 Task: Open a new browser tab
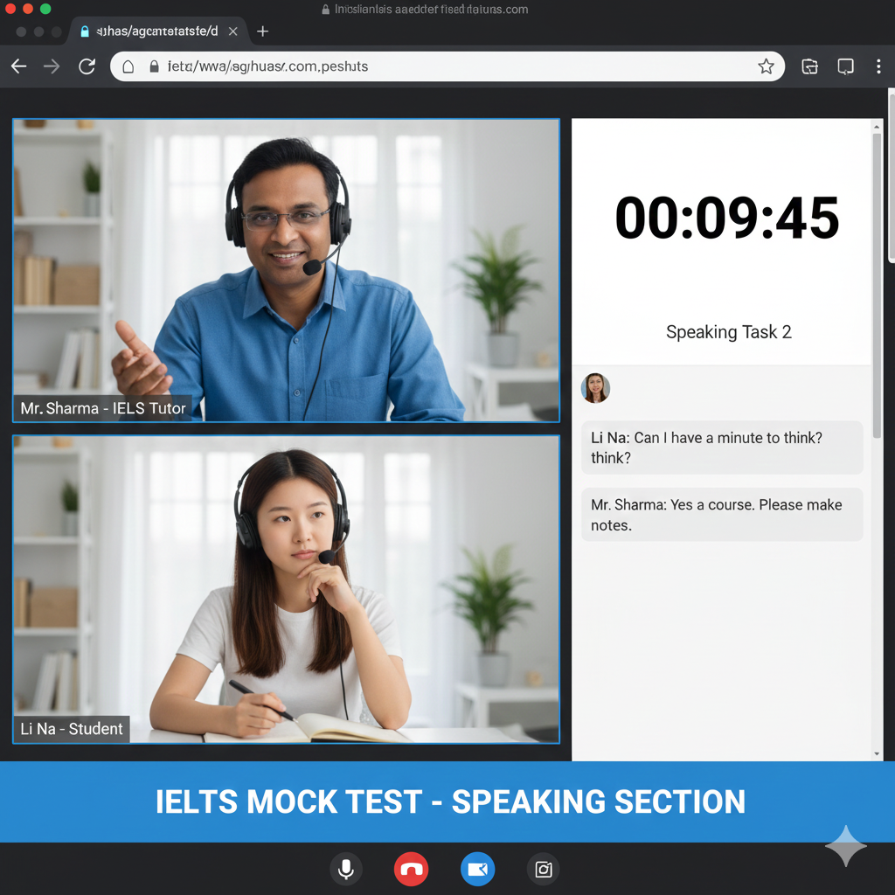(262, 30)
